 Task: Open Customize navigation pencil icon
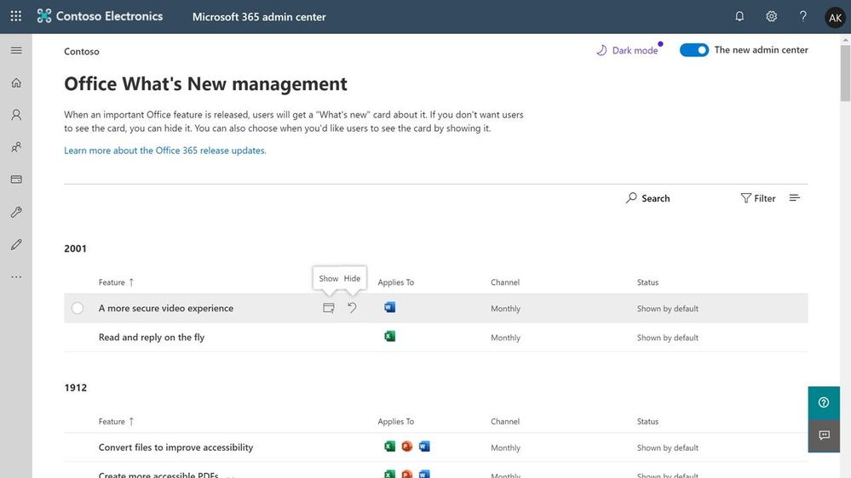tap(16, 244)
